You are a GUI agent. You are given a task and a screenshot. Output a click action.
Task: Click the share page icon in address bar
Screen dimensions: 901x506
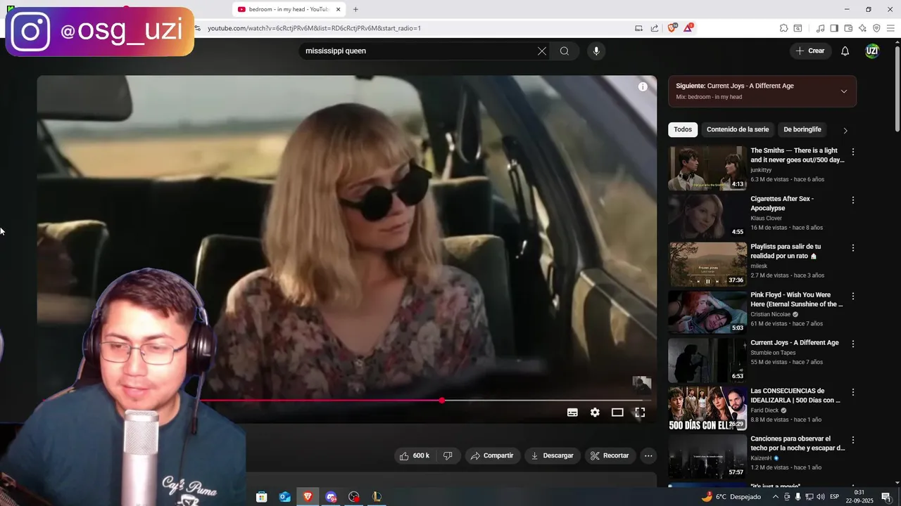pos(655,28)
